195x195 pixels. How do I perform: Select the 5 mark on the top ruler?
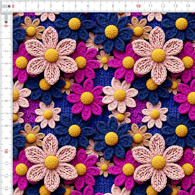coord(75,6)
